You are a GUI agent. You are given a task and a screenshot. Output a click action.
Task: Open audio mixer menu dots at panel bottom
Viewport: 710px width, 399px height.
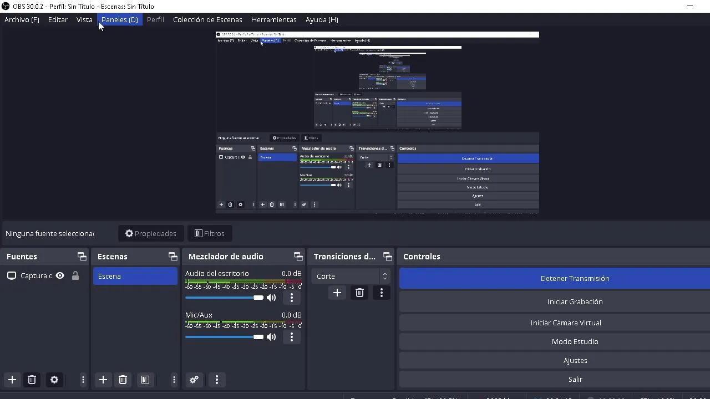[217, 380]
